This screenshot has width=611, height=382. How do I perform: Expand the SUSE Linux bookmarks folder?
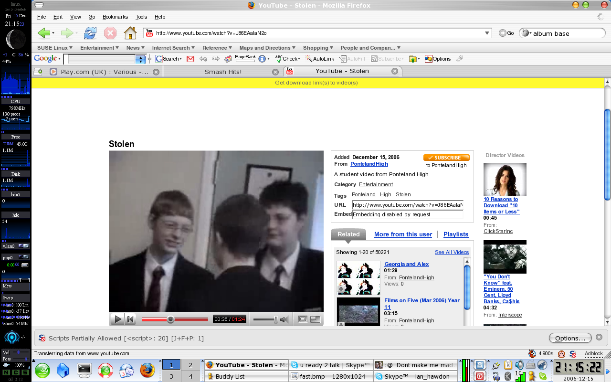point(55,48)
